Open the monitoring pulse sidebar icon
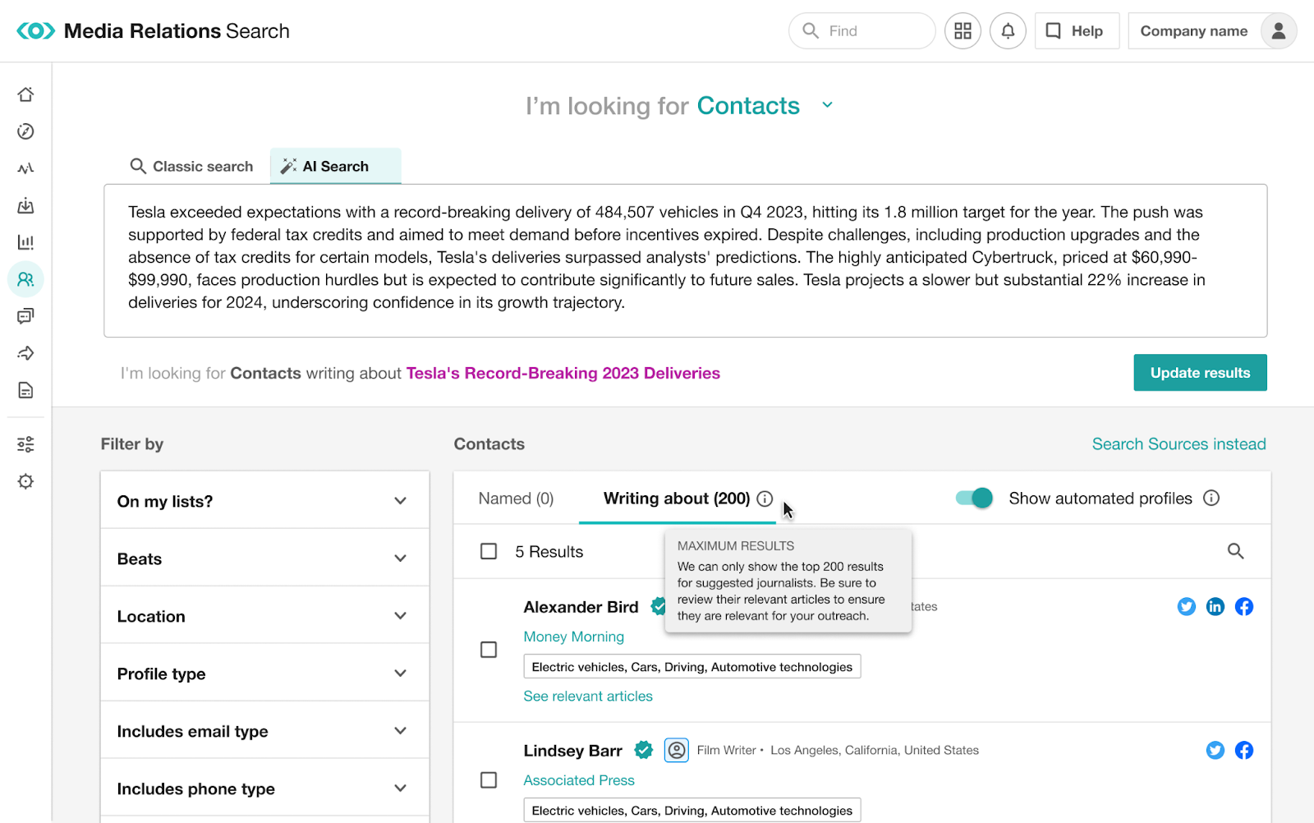The width and height of the screenshot is (1314, 823). tap(25, 168)
